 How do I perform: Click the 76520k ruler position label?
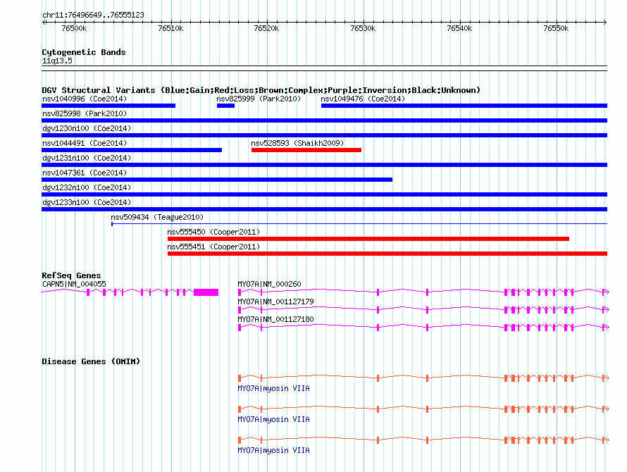[266, 28]
